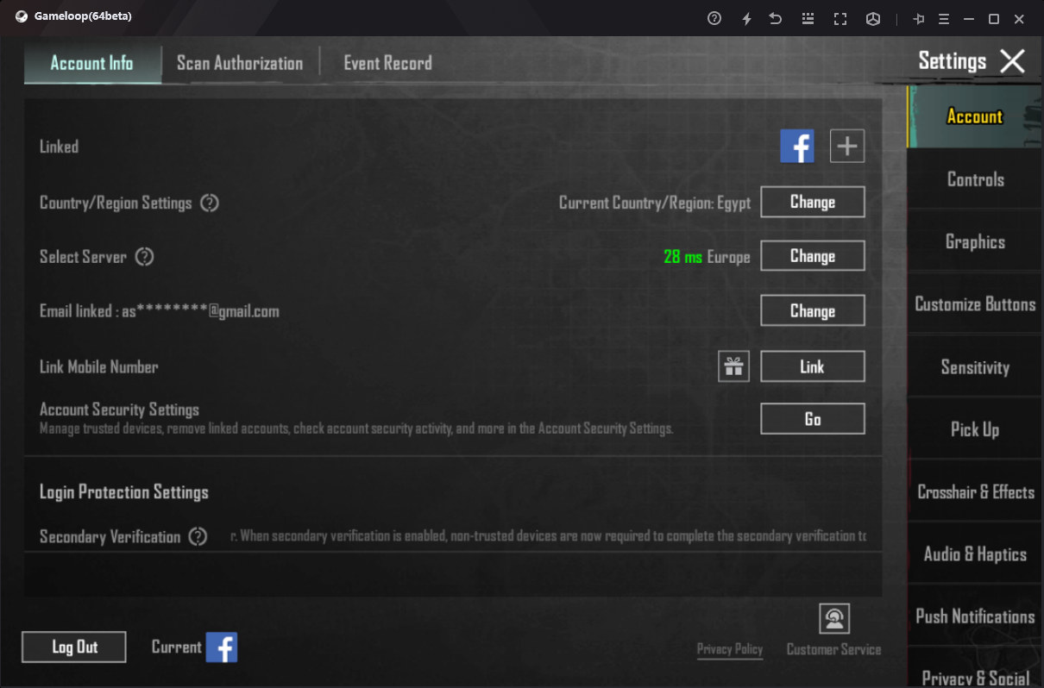Pin the Gameloop window on top
1044x688 pixels.
pos(919,18)
